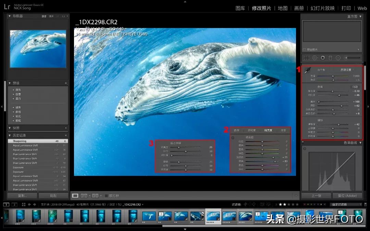
Task: Click the navigator whale preview thumbnail
Action: pos(38,49)
